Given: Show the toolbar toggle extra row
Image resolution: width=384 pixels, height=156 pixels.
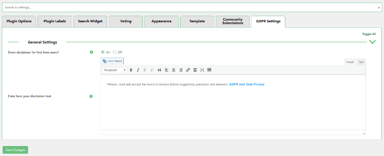Looking at the screenshot, I should [209, 70].
